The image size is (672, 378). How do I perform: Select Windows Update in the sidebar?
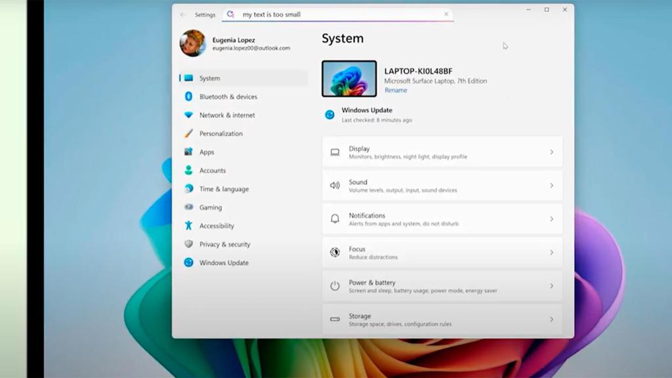[222, 262]
